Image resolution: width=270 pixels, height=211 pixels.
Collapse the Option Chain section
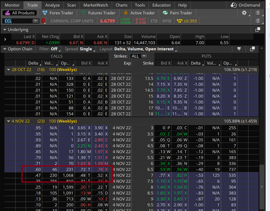[5, 49]
